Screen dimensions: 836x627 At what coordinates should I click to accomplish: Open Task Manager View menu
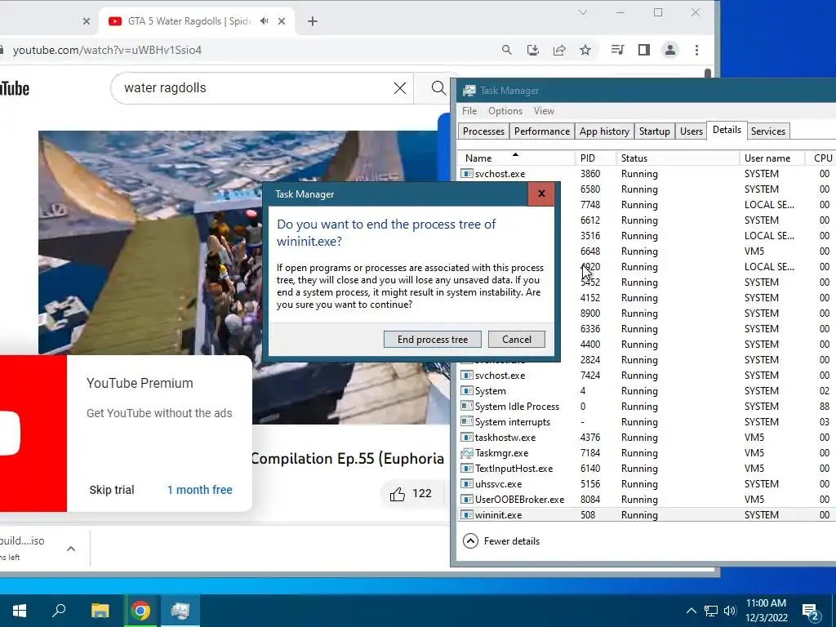(x=544, y=111)
